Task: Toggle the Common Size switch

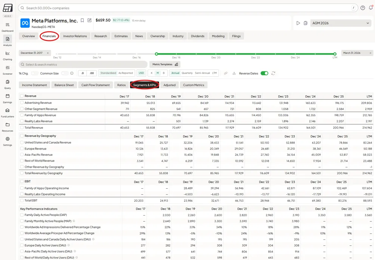Action: click(65, 74)
